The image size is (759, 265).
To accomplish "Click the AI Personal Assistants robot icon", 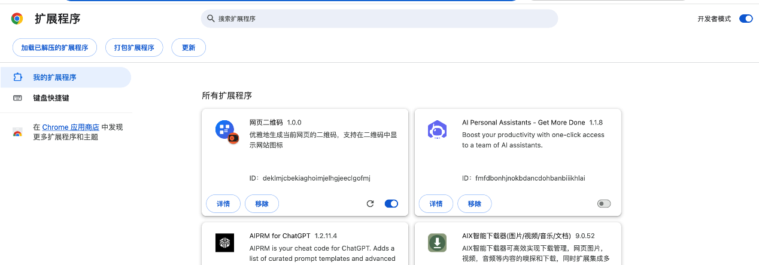I will point(438,130).
